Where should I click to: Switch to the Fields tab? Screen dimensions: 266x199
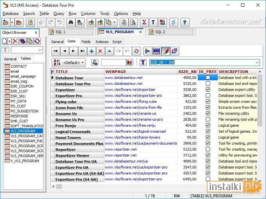(x=86, y=42)
